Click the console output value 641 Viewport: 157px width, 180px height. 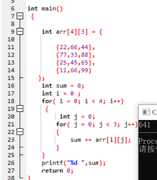pos(144,125)
